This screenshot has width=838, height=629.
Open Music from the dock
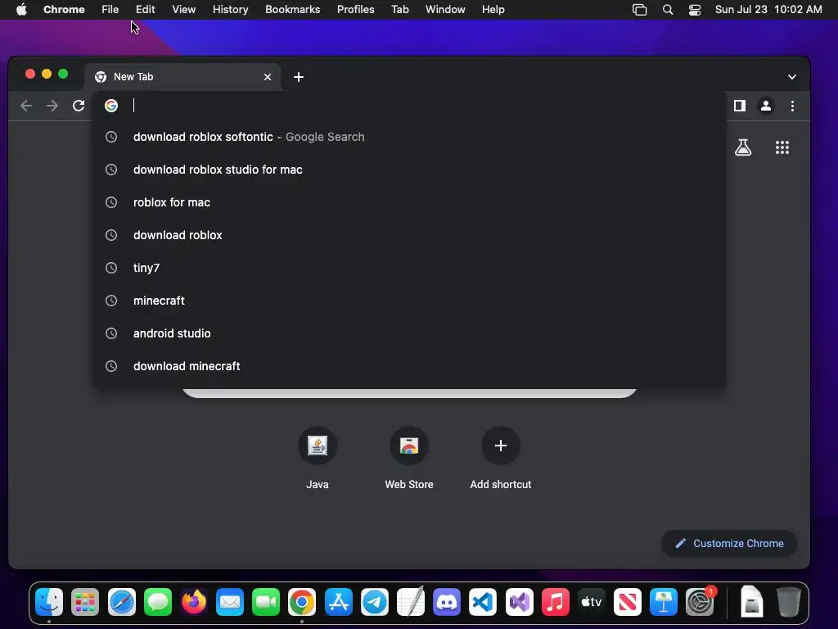(556, 602)
